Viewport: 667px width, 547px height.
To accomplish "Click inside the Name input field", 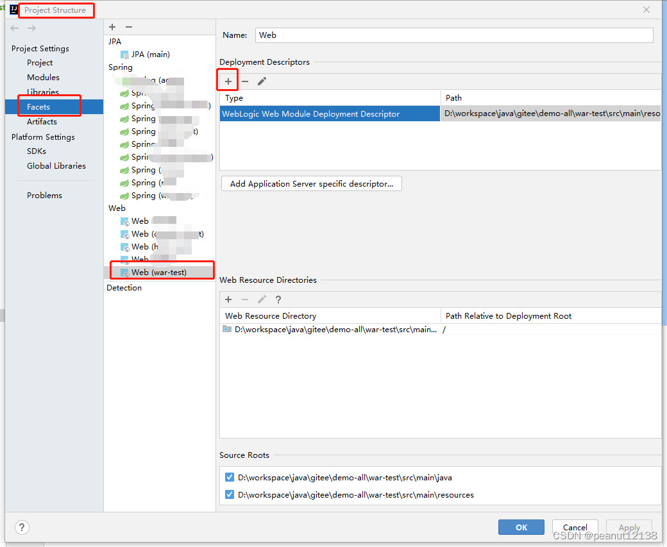I will pyautogui.click(x=449, y=35).
